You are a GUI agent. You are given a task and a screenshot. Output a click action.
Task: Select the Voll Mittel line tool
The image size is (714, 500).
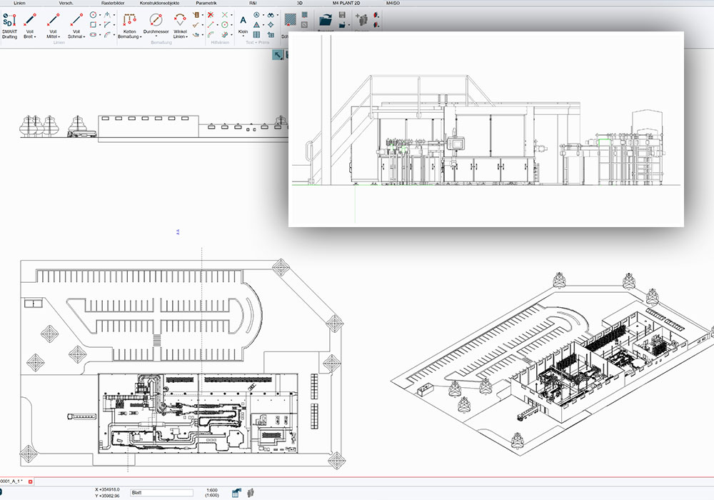click(x=53, y=26)
